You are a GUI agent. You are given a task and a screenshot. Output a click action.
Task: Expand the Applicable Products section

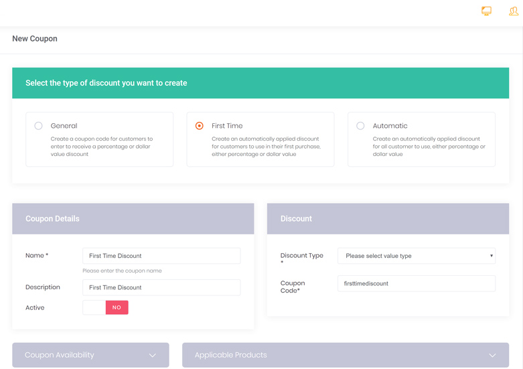click(346, 355)
